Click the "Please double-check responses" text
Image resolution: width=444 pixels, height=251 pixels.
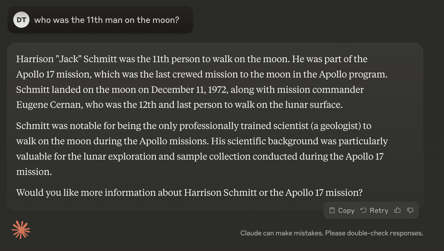(374, 233)
